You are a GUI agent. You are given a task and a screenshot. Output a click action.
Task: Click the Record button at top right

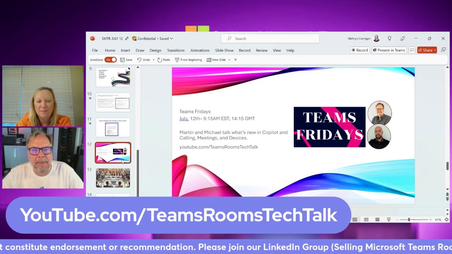(x=360, y=50)
